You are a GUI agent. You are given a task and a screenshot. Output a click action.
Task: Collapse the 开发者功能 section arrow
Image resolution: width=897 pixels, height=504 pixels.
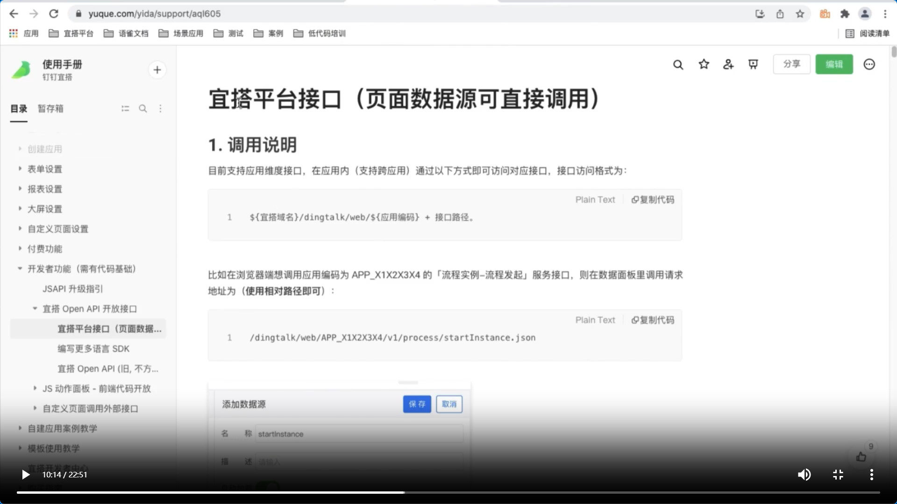pyautogui.click(x=20, y=269)
